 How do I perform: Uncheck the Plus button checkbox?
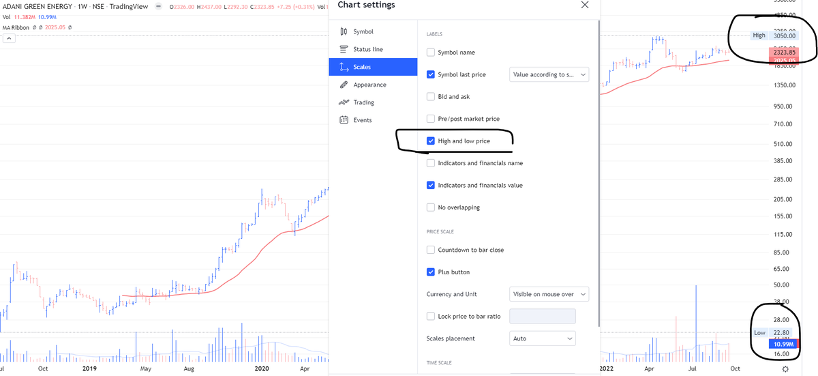(x=431, y=272)
